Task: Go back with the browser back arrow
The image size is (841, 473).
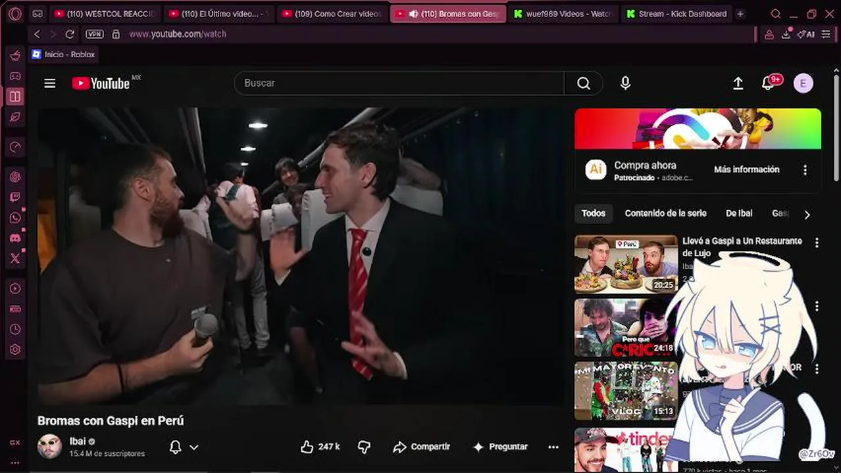Action: point(37,34)
